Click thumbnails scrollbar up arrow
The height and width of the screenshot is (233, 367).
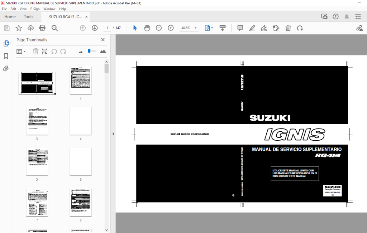106,62
